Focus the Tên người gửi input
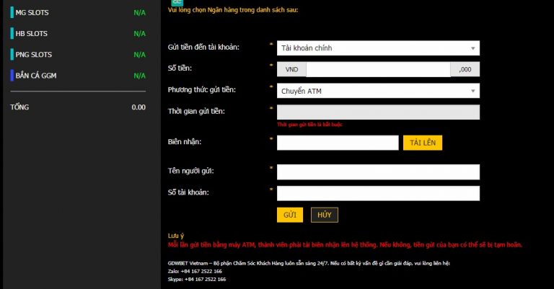Image resolution: width=554 pixels, height=289 pixels. [378, 172]
